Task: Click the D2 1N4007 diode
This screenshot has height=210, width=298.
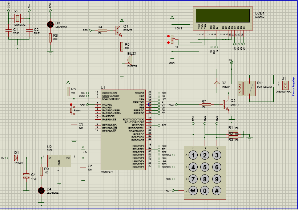Action: pyautogui.click(x=217, y=83)
